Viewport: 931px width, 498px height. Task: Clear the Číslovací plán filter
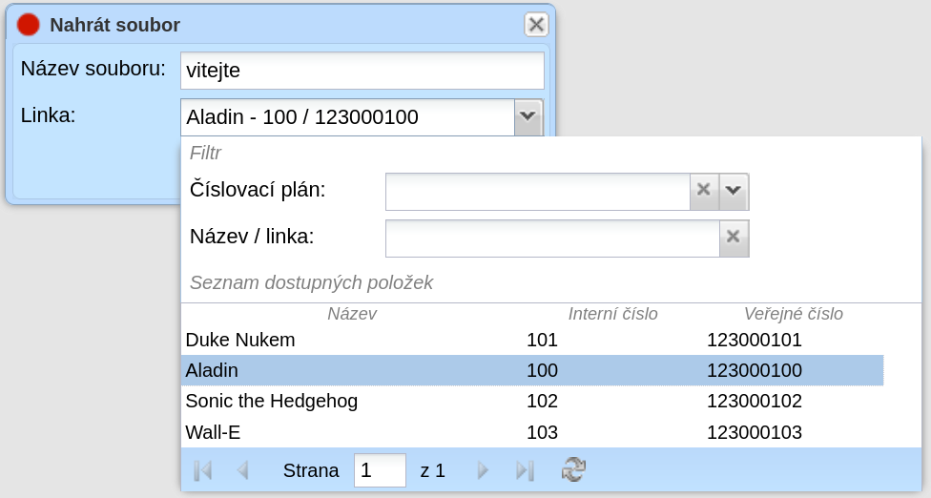704,191
